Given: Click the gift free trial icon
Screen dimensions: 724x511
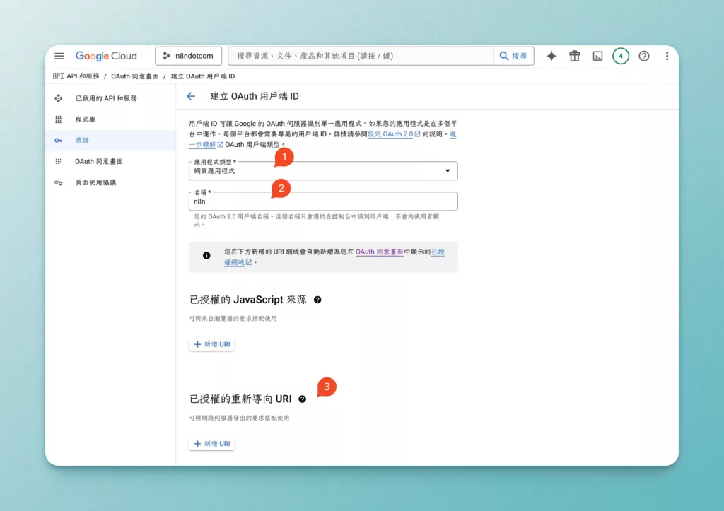Looking at the screenshot, I should (574, 56).
